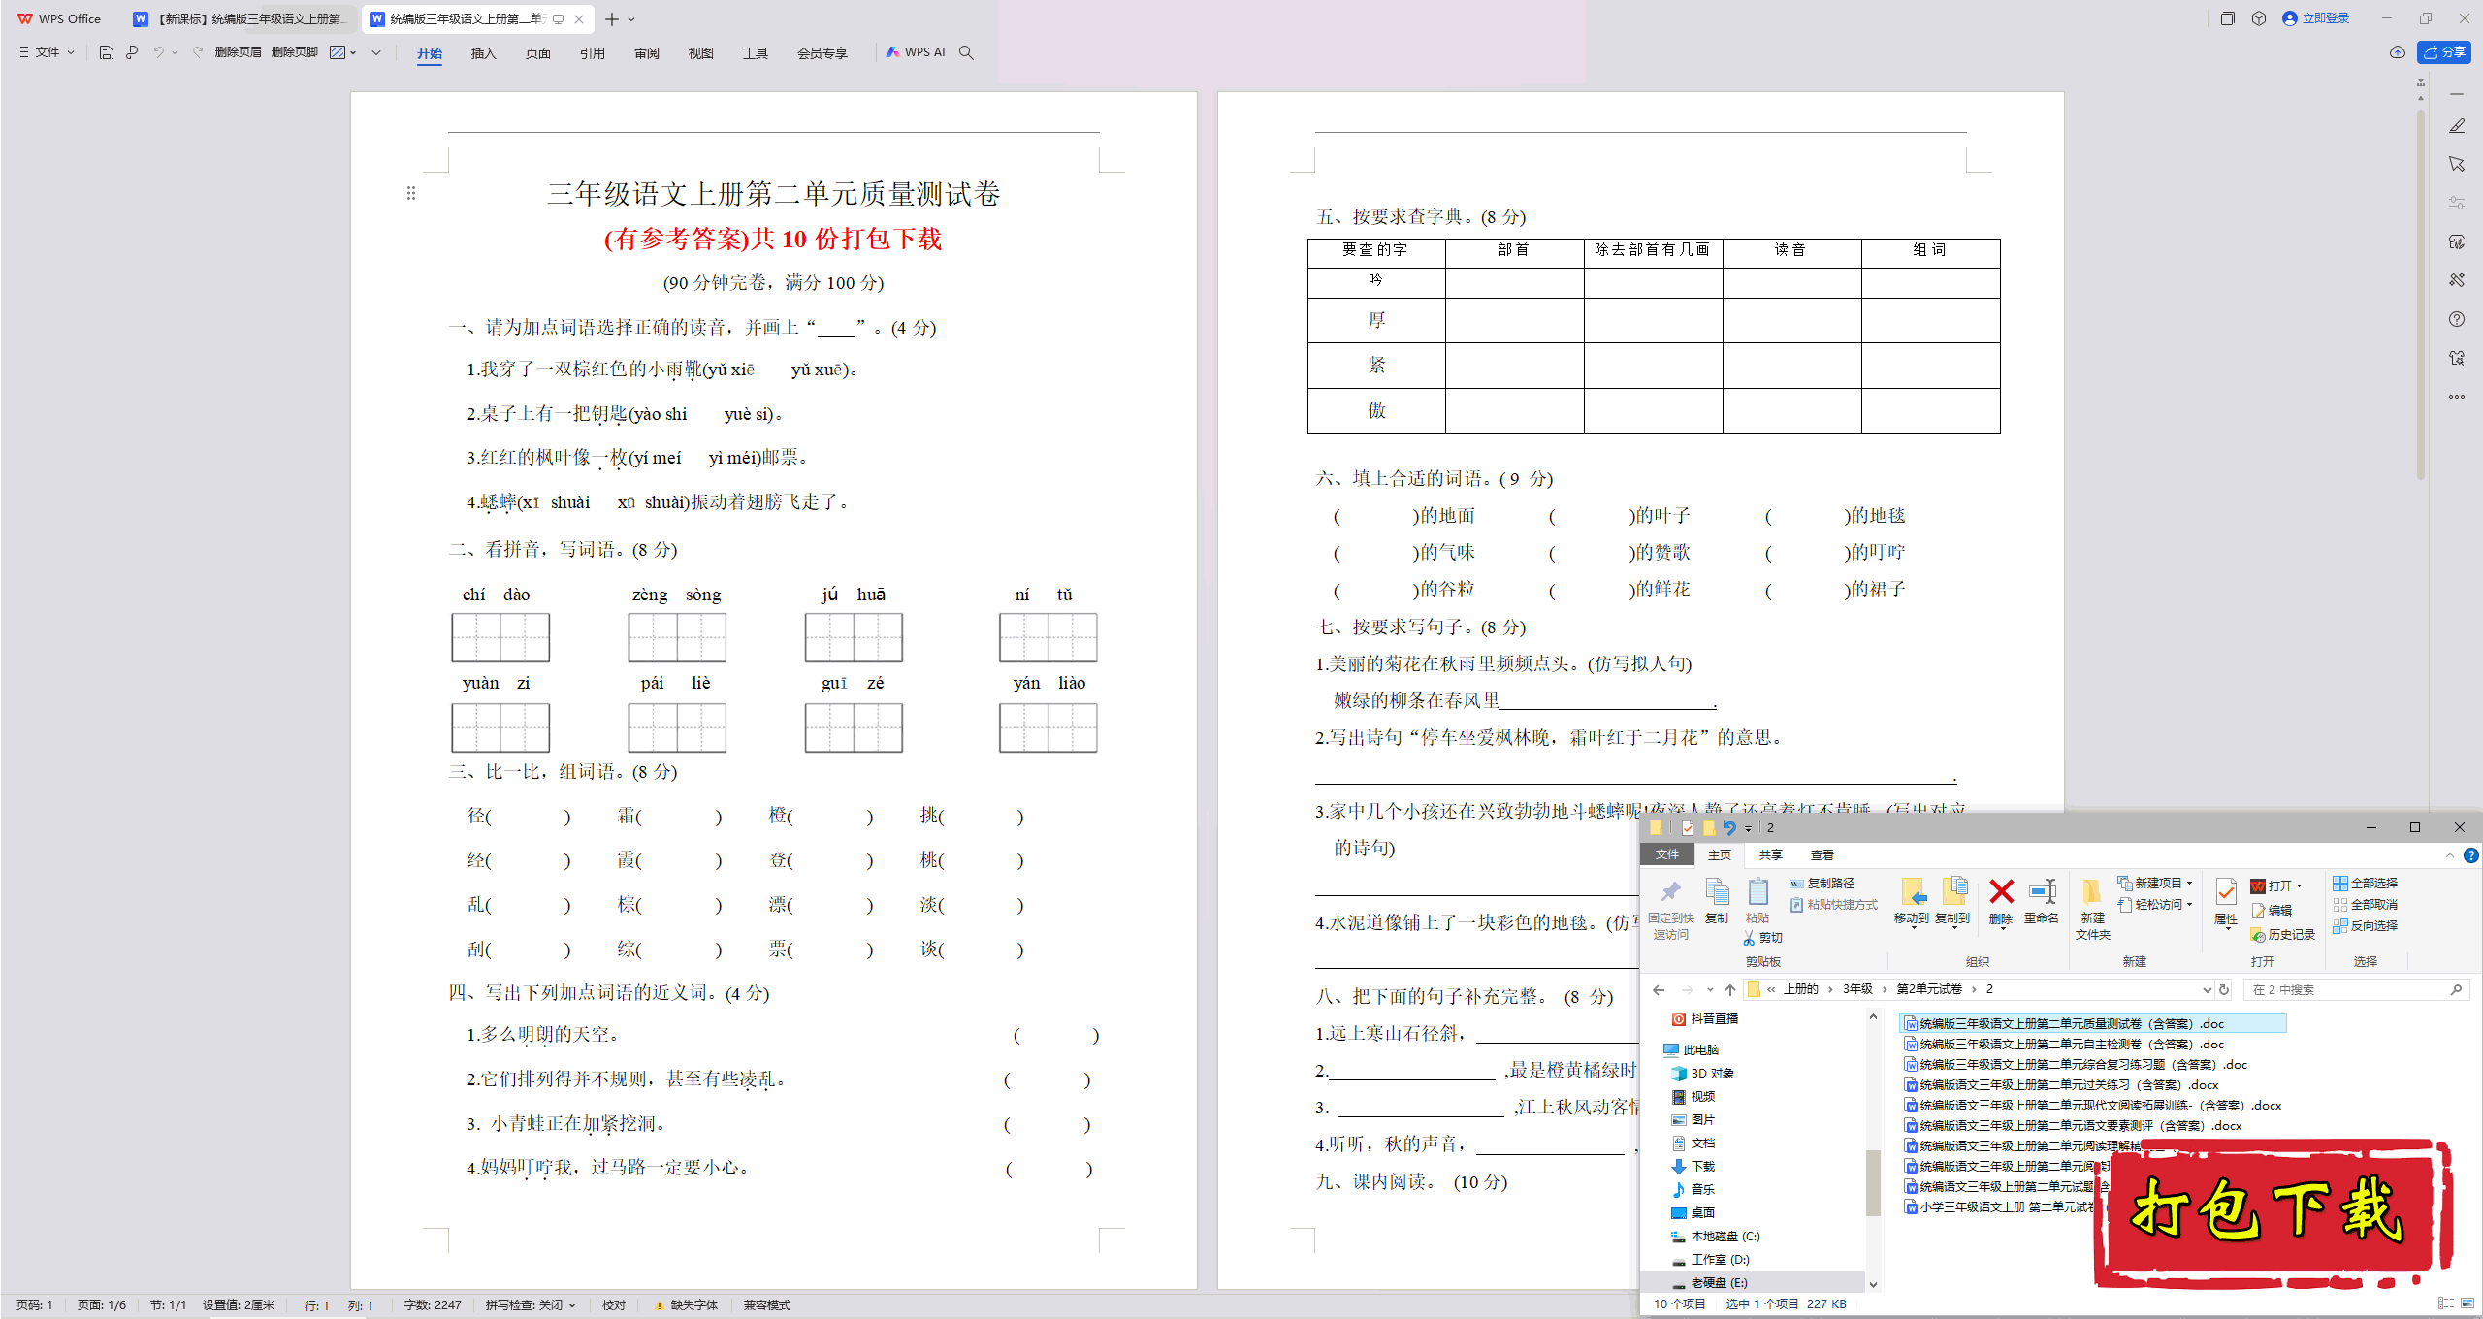The image size is (2483, 1319).
Task: Open the 视图 ribbon tab
Action: coord(700,53)
